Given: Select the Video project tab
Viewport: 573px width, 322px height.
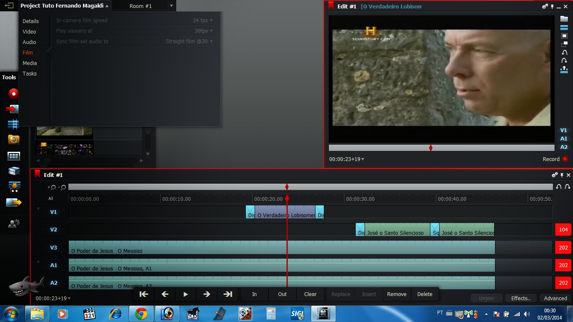Looking at the screenshot, I should point(29,31).
